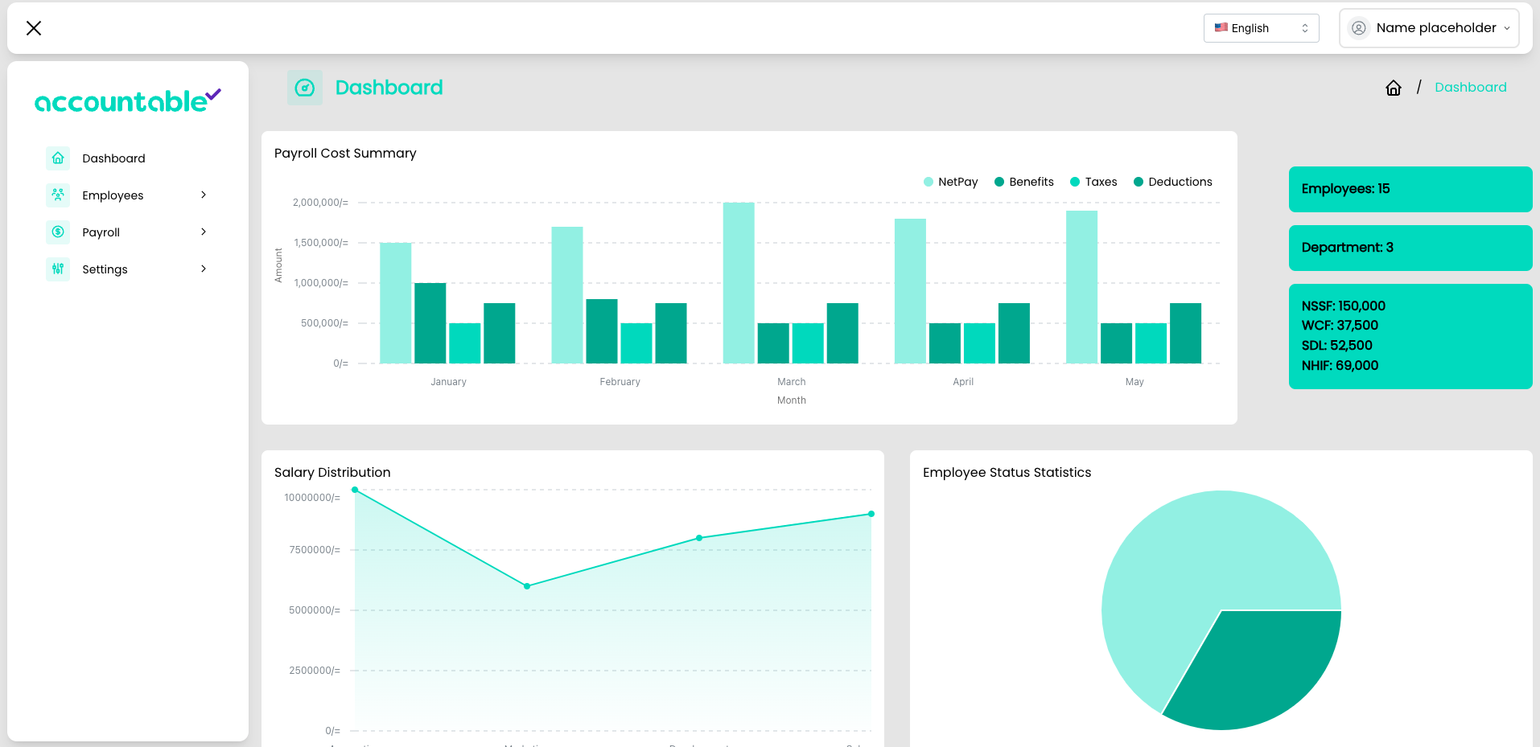Click the home icon in breadcrumb
This screenshot has width=1540, height=747.
[1394, 88]
